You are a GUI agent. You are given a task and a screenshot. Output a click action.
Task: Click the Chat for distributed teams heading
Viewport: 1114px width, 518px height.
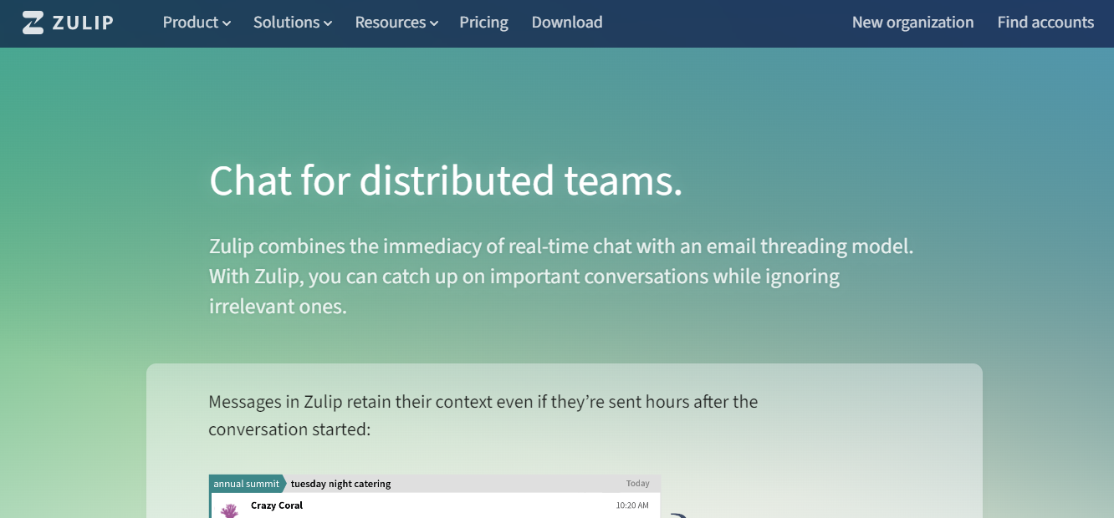pos(446,180)
